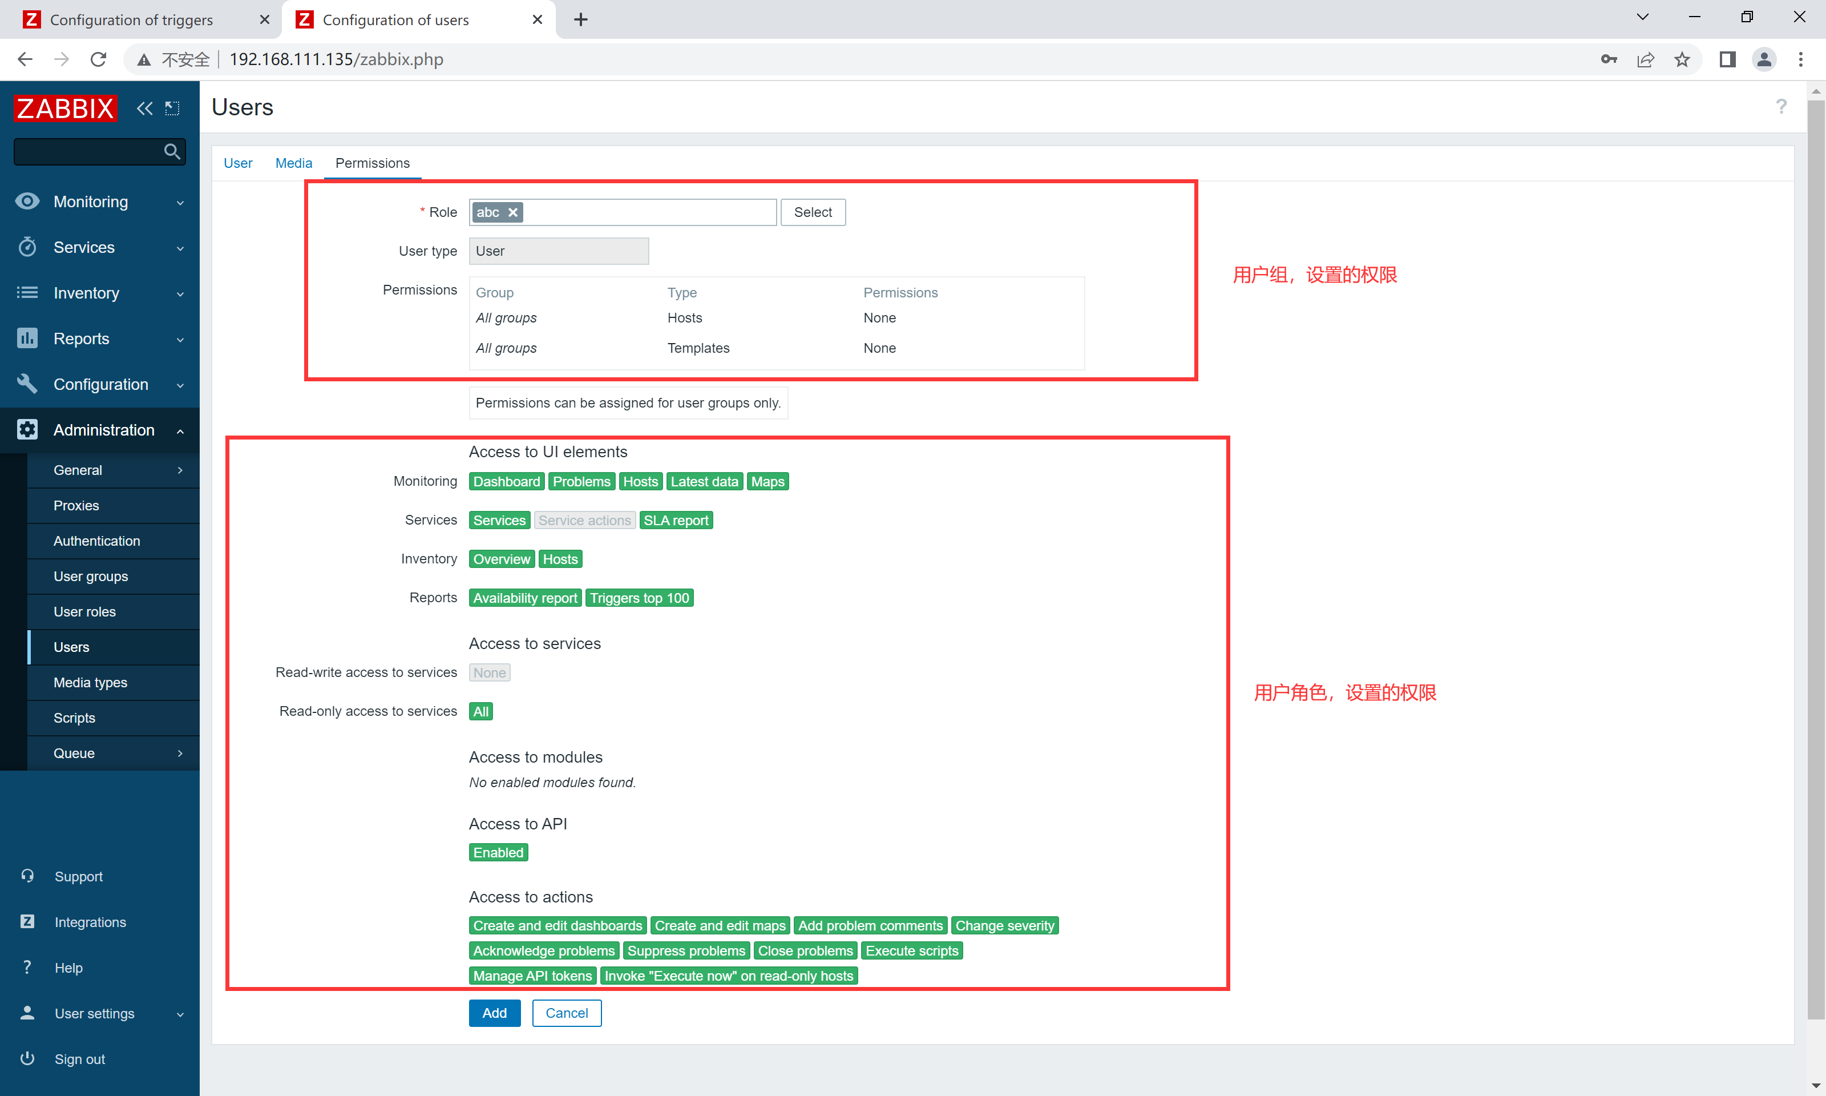
Task: Click the Select role button
Action: click(813, 212)
